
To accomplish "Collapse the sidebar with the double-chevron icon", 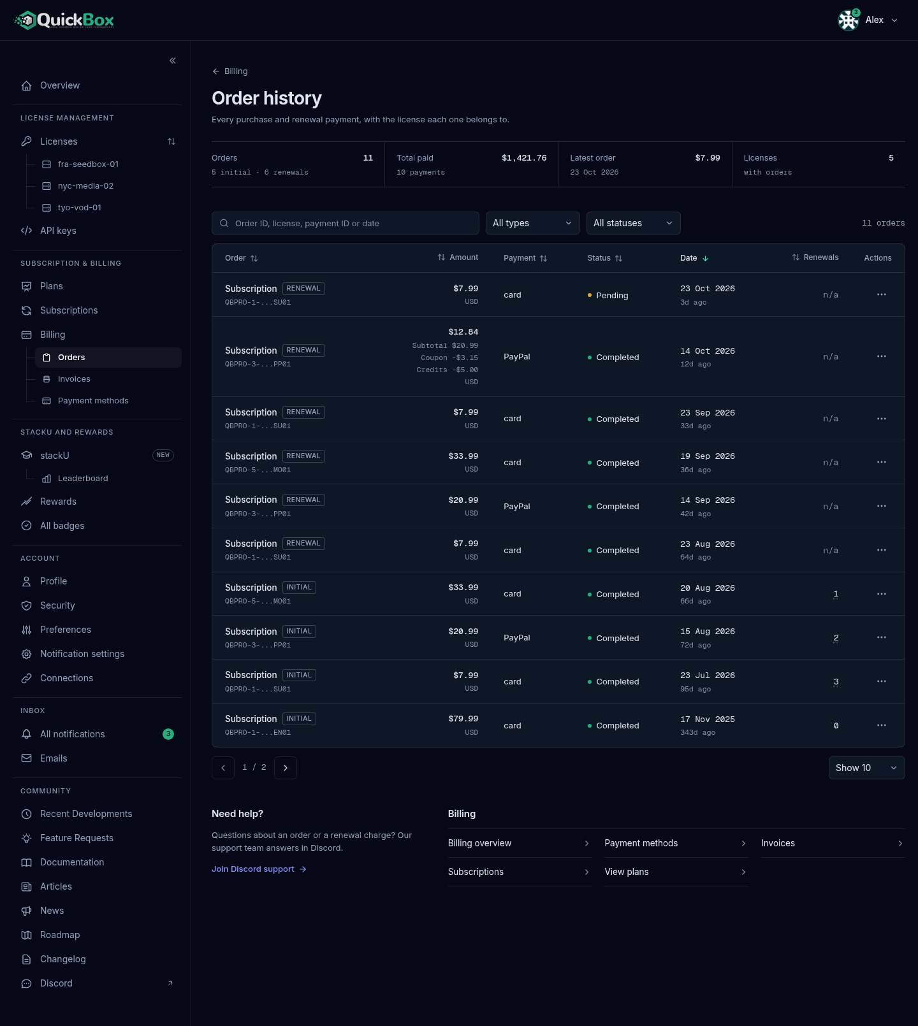I will tap(173, 61).
